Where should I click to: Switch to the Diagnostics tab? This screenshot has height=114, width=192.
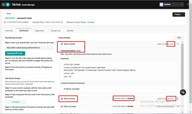click(x=39, y=31)
